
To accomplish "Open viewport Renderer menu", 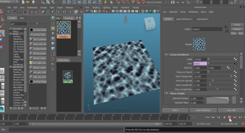I will point(125,8).
